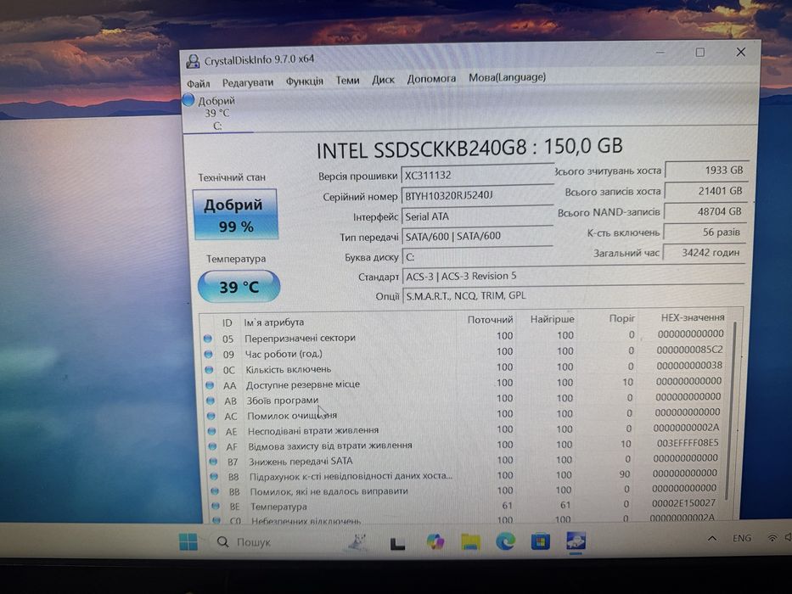Click the total host reads value 1933 GB
The image size is (792, 594).
coord(705,171)
